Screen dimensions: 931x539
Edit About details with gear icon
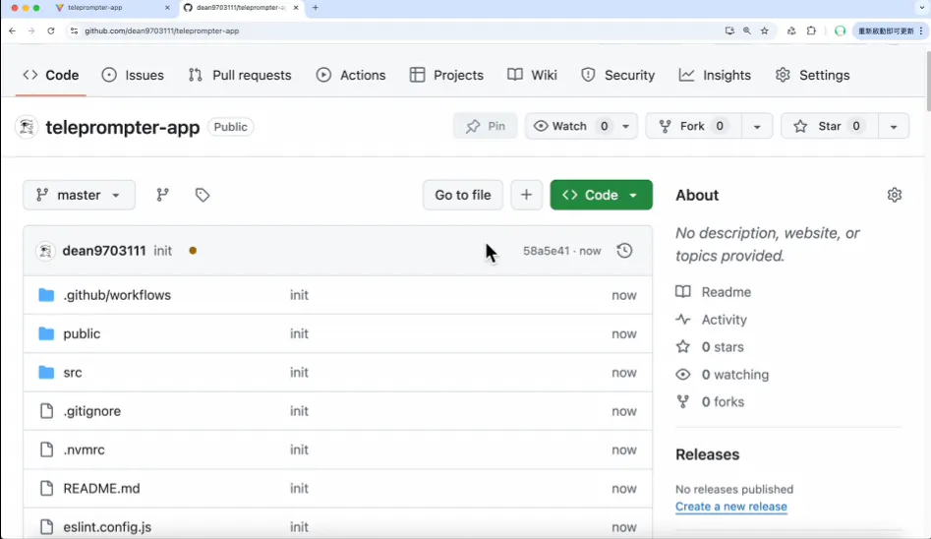click(x=895, y=195)
